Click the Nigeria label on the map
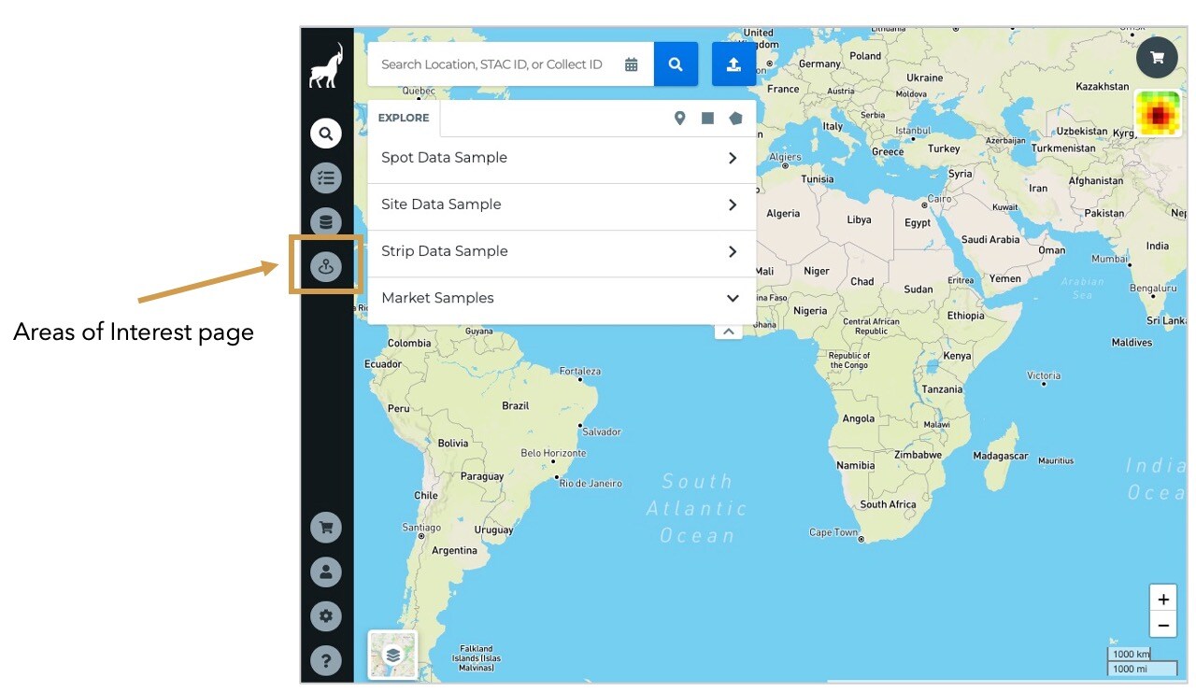1196x692 pixels. coord(810,311)
